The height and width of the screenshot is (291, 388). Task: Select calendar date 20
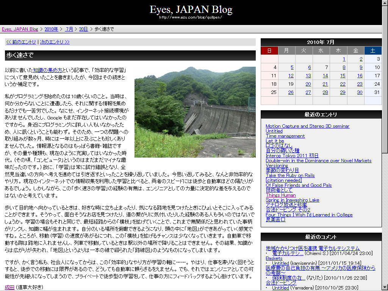tap(308, 84)
